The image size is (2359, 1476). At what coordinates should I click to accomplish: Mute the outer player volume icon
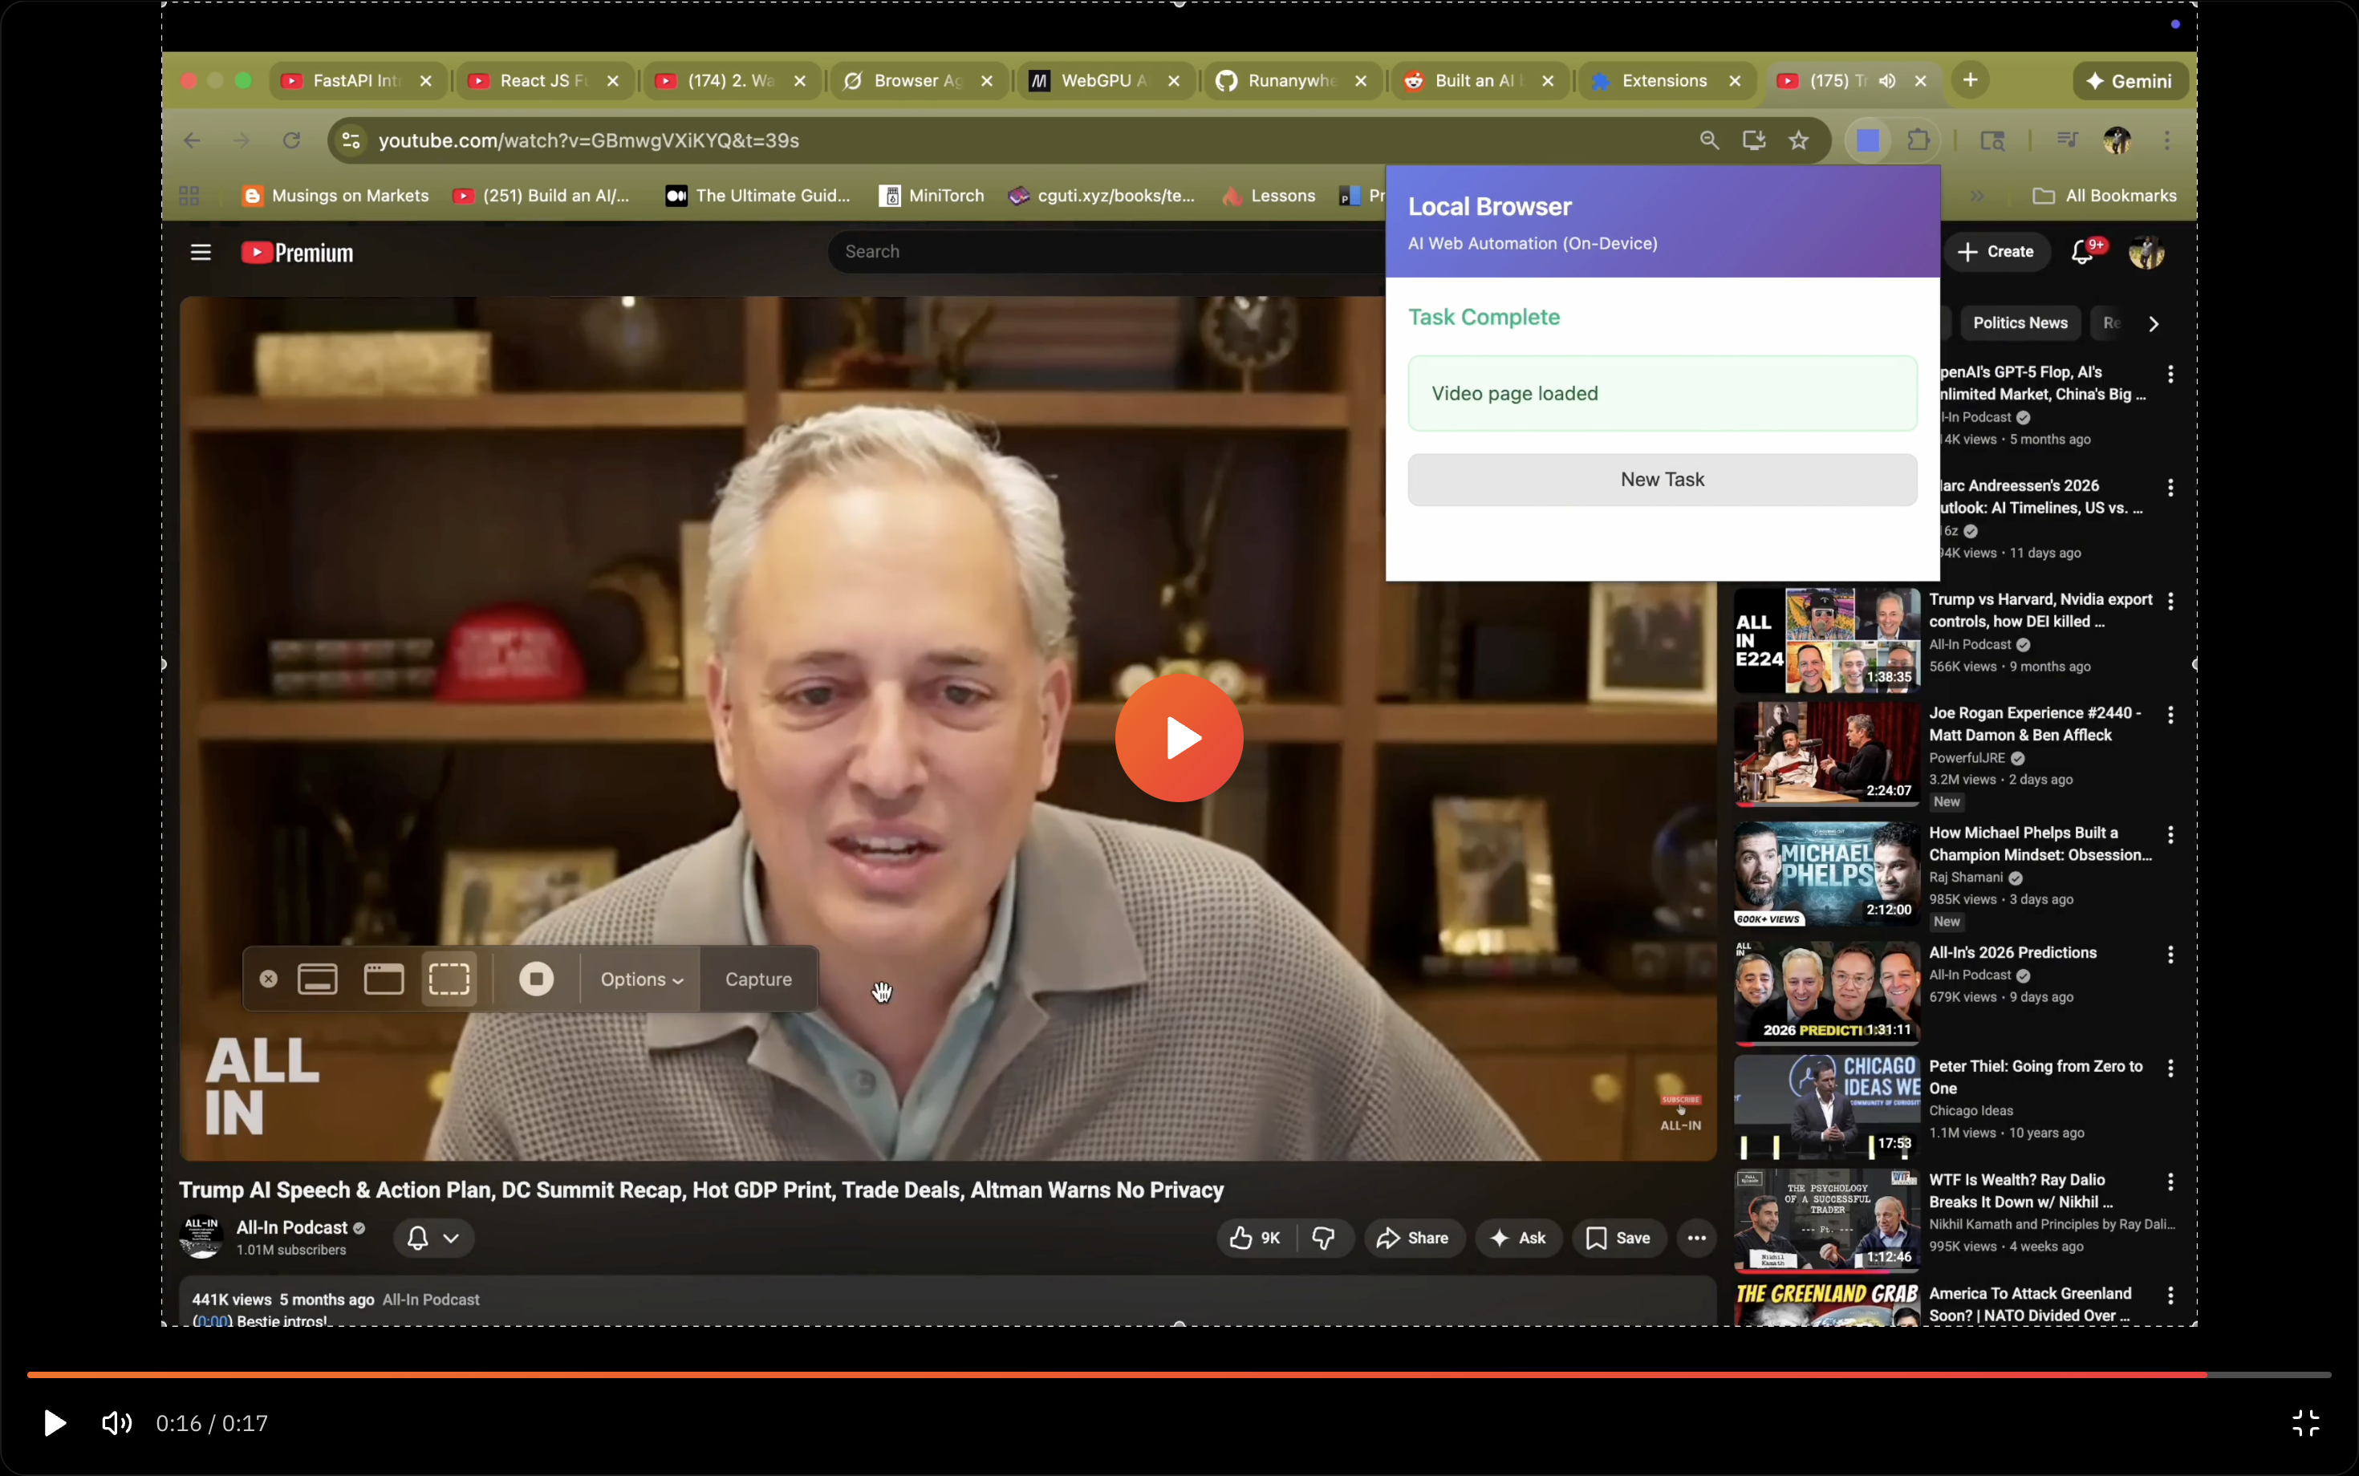[116, 1422]
